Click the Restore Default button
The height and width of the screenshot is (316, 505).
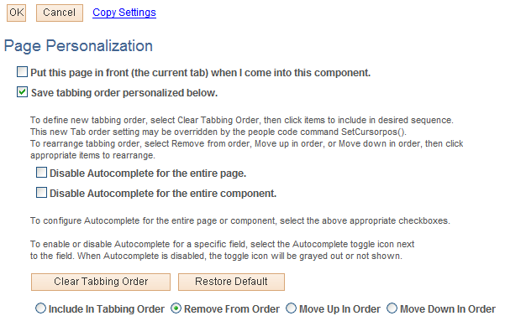coord(231,282)
